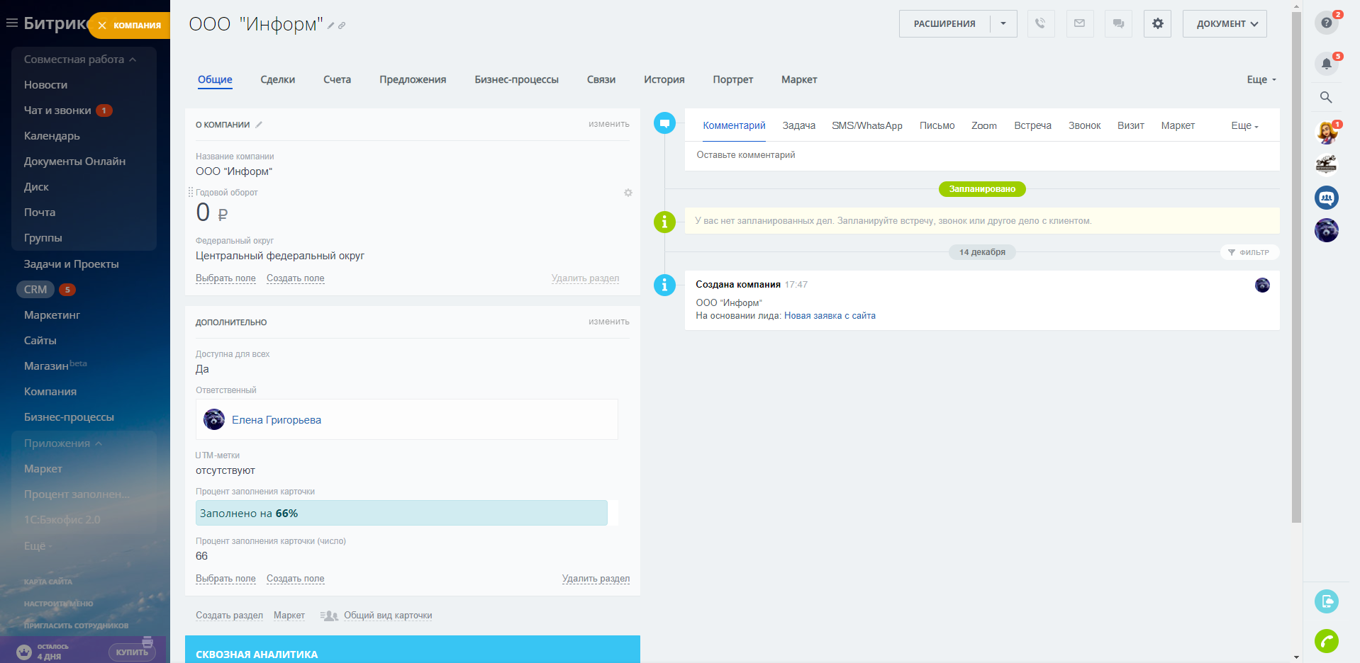Click the help question mark icon

(x=1326, y=23)
